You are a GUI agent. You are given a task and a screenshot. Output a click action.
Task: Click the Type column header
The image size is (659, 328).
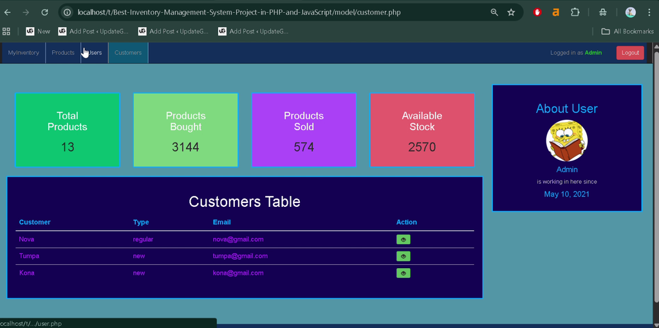pyautogui.click(x=141, y=222)
